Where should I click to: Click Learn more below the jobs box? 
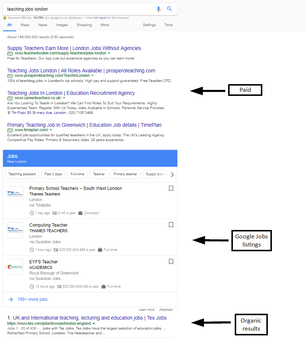(x=146, y=310)
